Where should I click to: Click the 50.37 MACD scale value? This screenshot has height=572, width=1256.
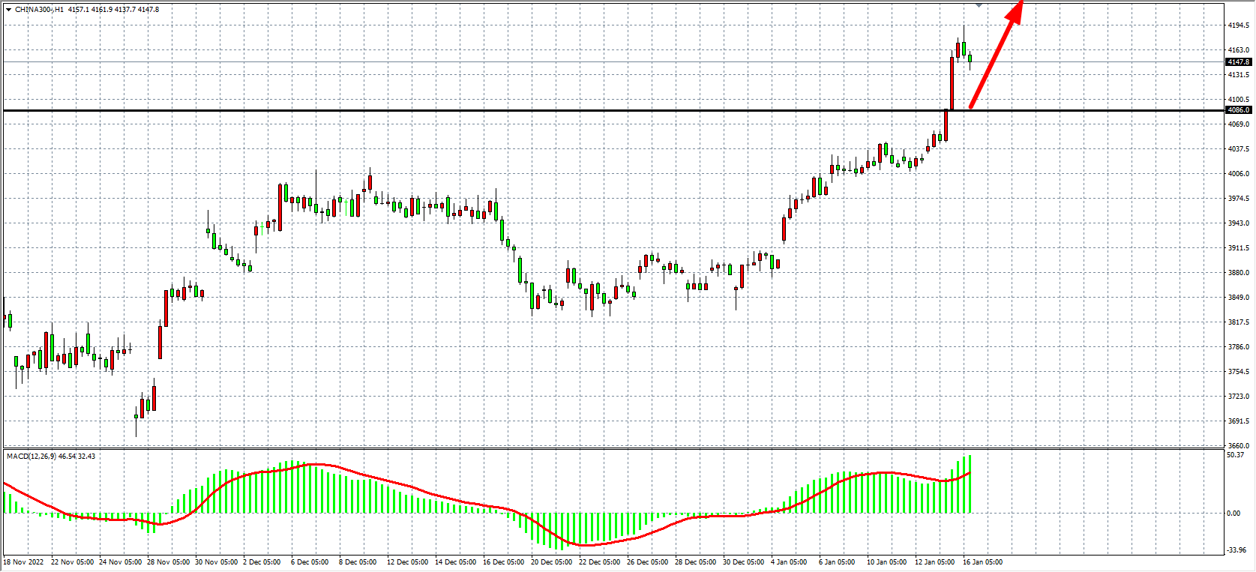pyautogui.click(x=1235, y=455)
